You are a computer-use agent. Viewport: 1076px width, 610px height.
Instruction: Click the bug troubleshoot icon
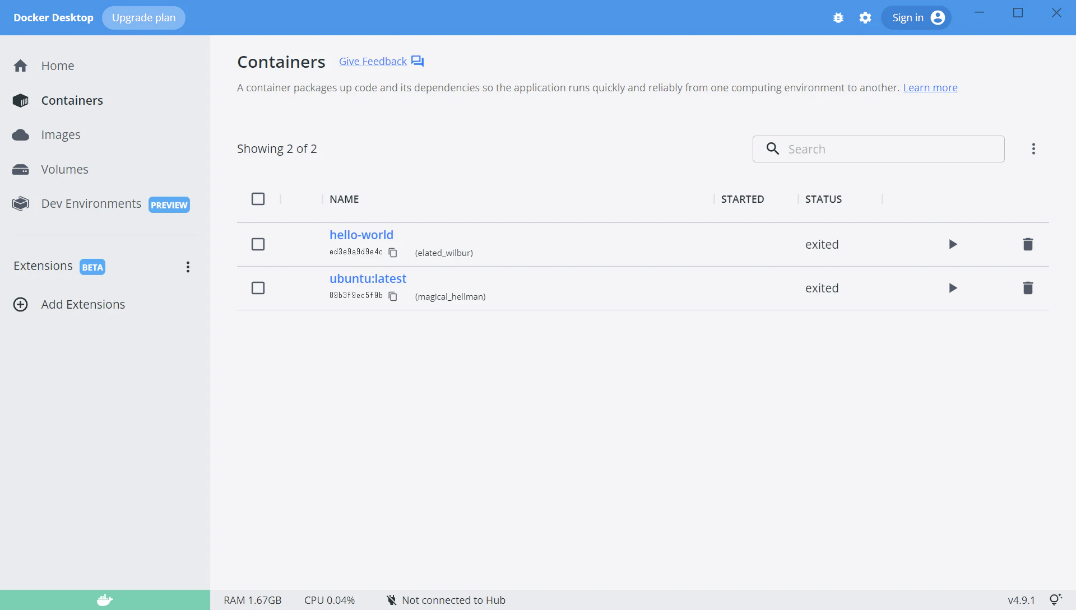point(838,18)
